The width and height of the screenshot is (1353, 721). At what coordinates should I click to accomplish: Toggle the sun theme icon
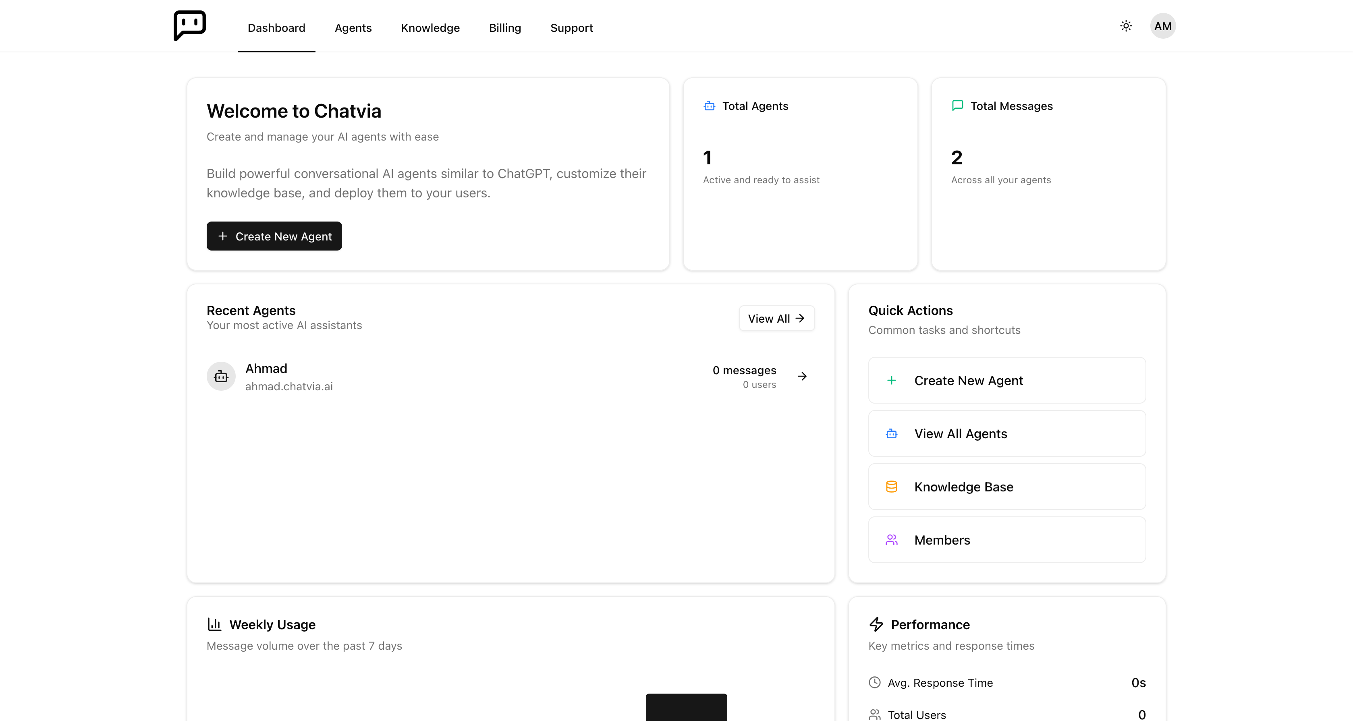tap(1126, 26)
